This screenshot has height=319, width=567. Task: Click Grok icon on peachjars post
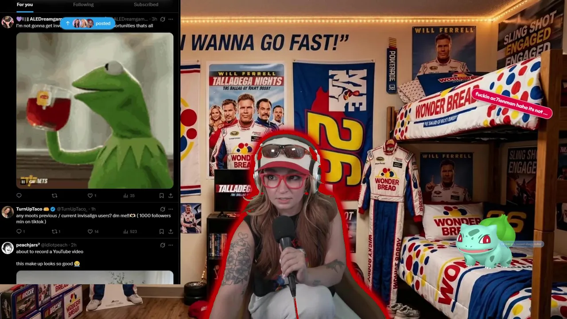(163, 245)
